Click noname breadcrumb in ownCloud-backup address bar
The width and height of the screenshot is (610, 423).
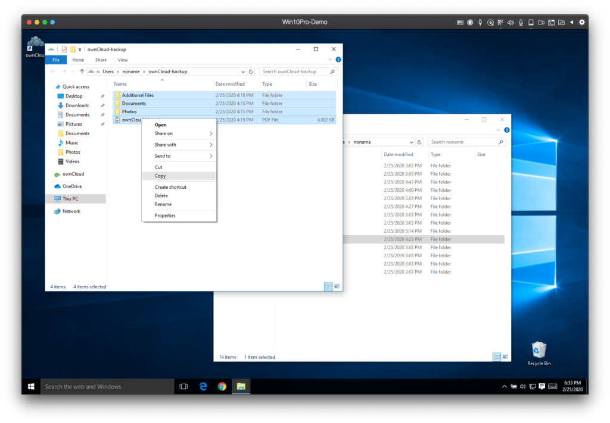click(x=131, y=71)
